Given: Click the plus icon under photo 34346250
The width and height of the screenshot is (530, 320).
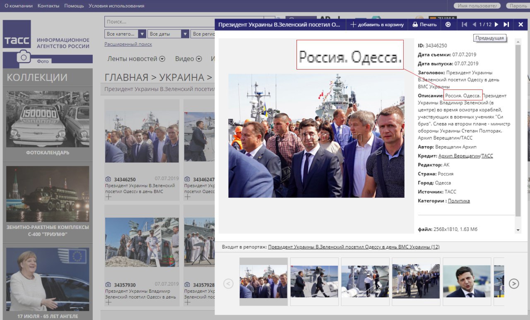Looking at the screenshot, I should pyautogui.click(x=108, y=197).
